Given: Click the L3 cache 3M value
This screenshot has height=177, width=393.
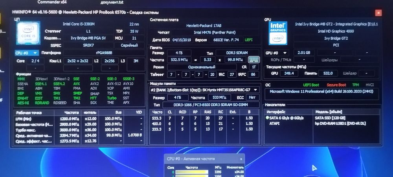Looking at the screenshot, I should (x=136, y=61).
